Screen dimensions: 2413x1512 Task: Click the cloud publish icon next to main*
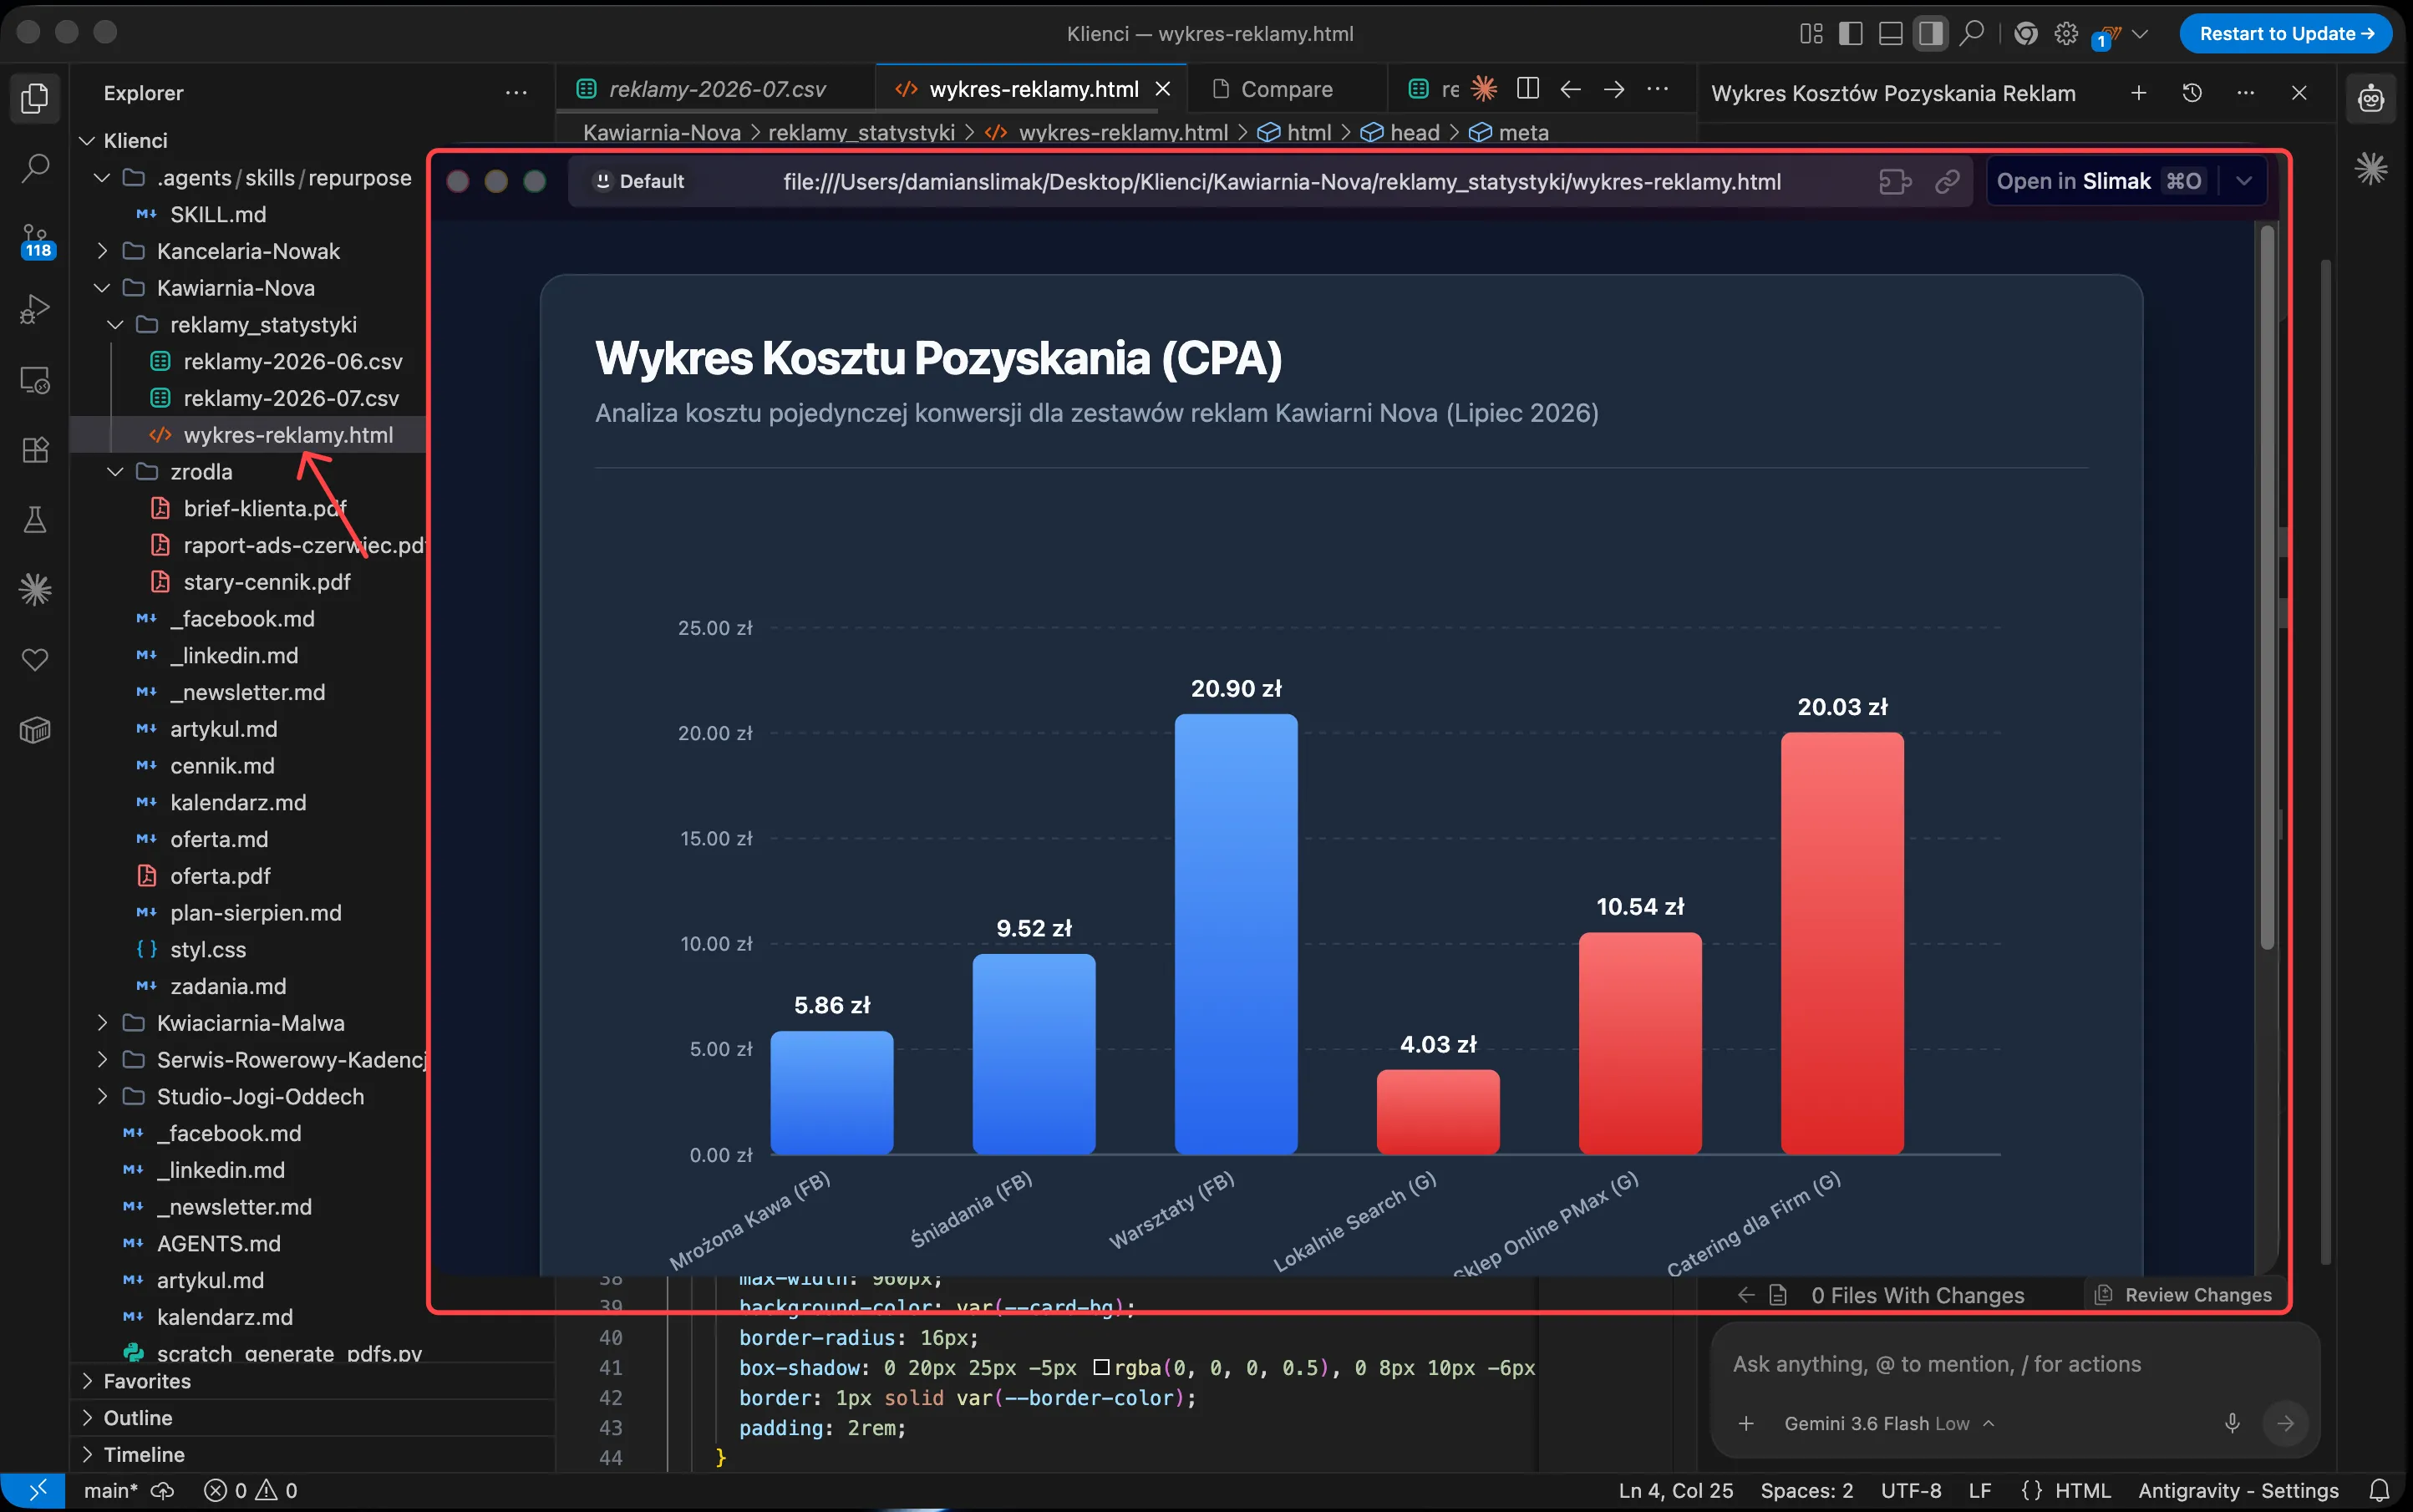click(162, 1490)
